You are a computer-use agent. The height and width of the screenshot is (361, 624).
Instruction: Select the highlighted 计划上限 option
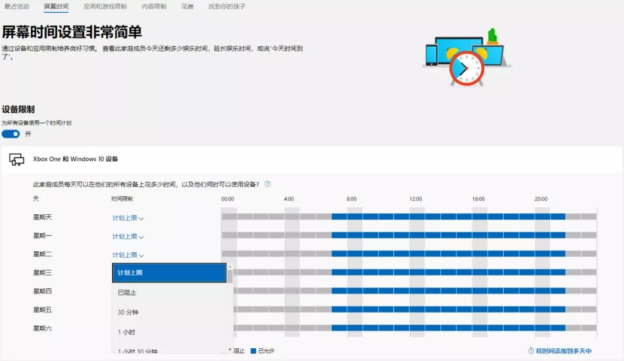169,273
